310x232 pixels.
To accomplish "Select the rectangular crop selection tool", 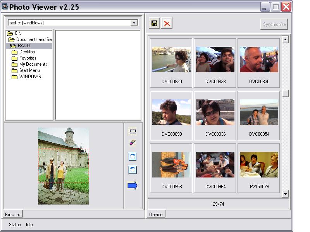I will pos(133,131).
